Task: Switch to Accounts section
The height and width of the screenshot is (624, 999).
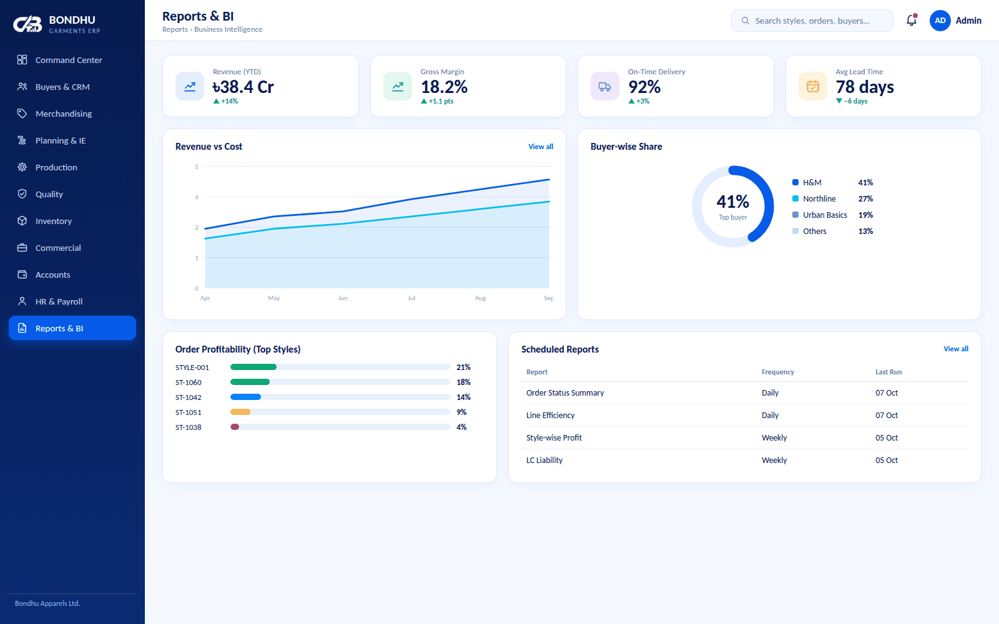Action: pyautogui.click(x=72, y=275)
